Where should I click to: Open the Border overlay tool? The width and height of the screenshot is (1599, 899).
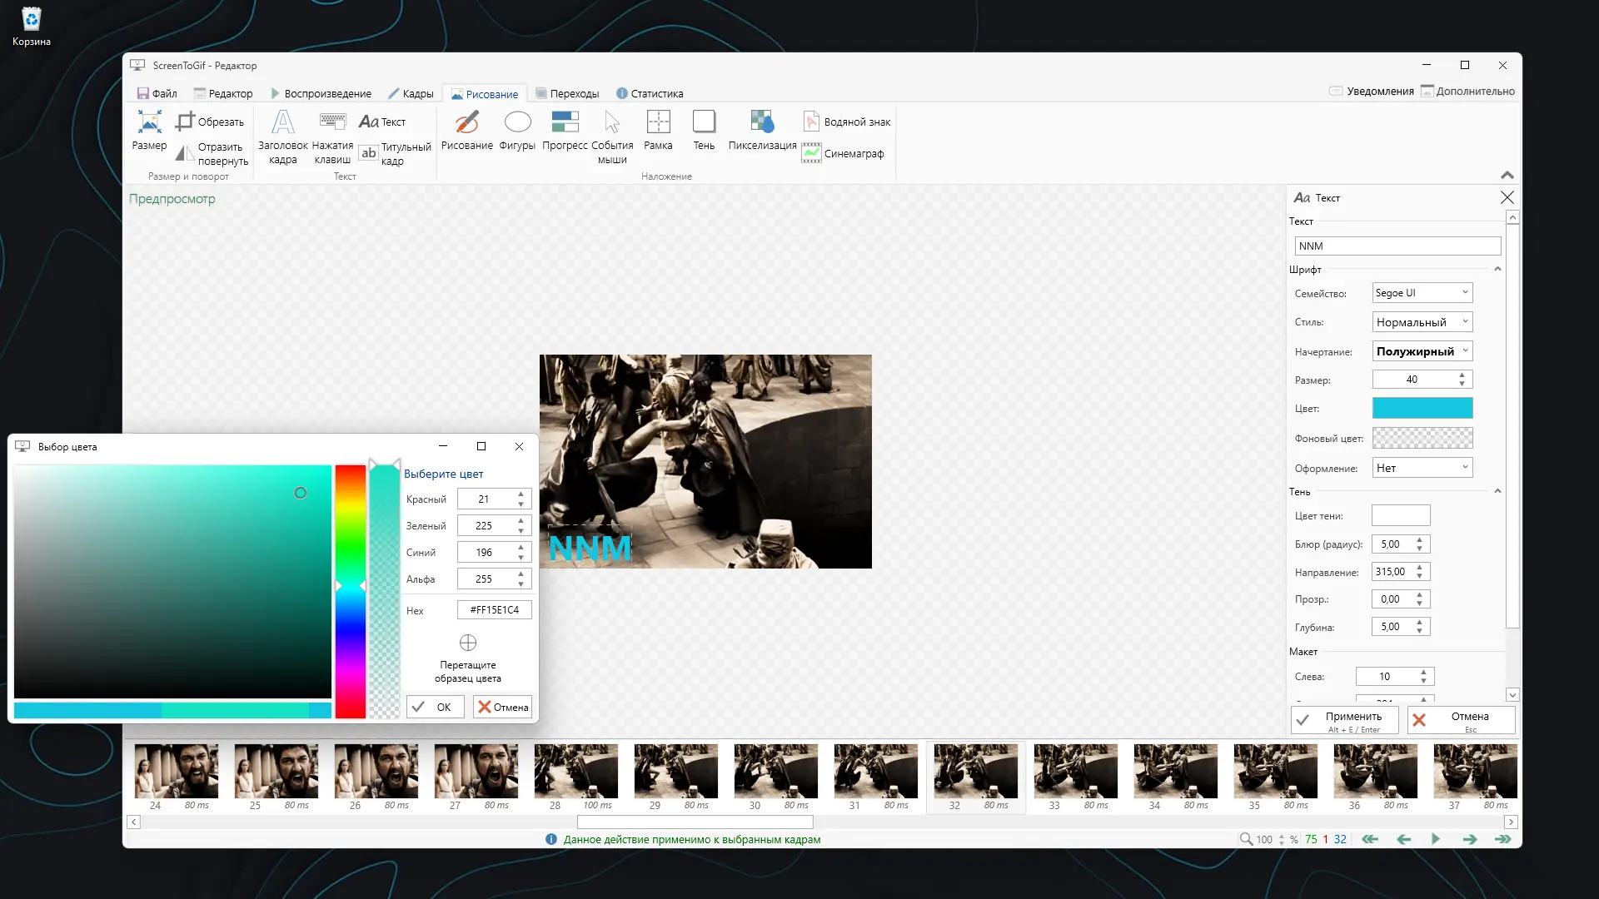pos(658,123)
